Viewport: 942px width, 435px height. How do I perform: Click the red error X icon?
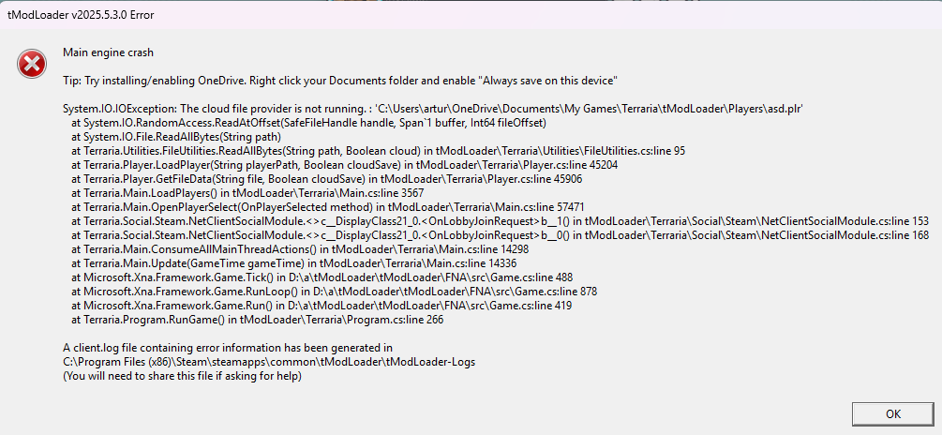pyautogui.click(x=32, y=65)
